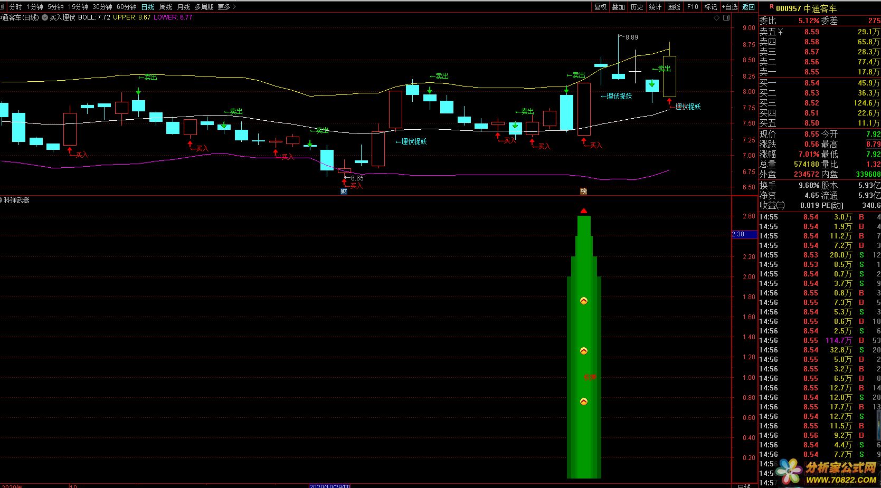Click the 换手 value 9.68%
The width and height of the screenshot is (881, 488).
809,185
